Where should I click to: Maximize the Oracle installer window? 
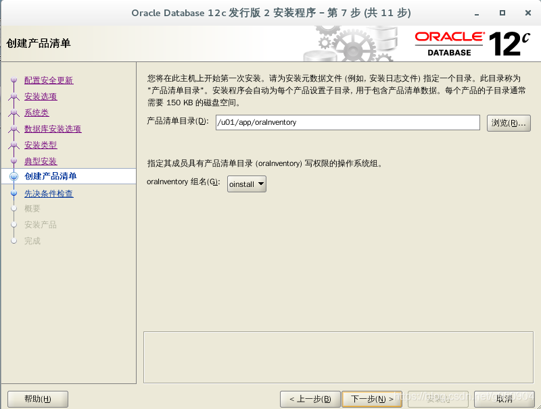point(502,13)
